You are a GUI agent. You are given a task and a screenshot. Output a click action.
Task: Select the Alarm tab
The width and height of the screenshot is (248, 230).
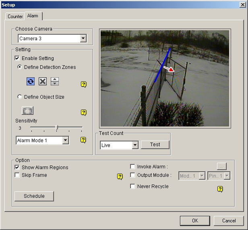tap(33, 16)
